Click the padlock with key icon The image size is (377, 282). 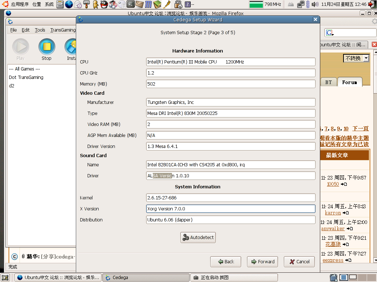178,4
